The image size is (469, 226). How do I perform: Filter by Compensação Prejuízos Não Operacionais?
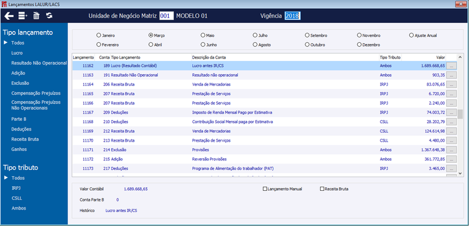point(36,105)
